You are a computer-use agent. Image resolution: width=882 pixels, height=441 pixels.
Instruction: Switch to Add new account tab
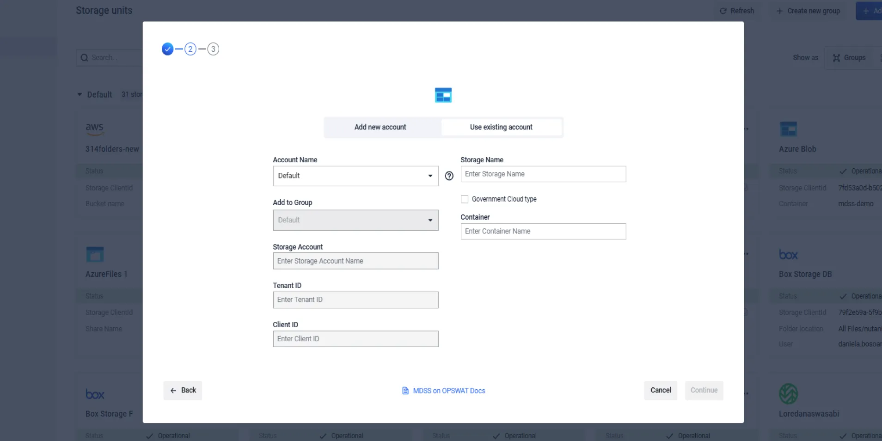point(380,127)
